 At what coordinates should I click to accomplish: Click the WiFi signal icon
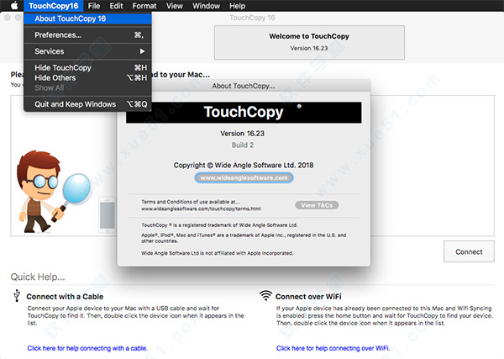(x=265, y=295)
